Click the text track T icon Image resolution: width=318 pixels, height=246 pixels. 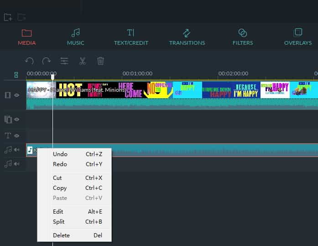(8, 136)
